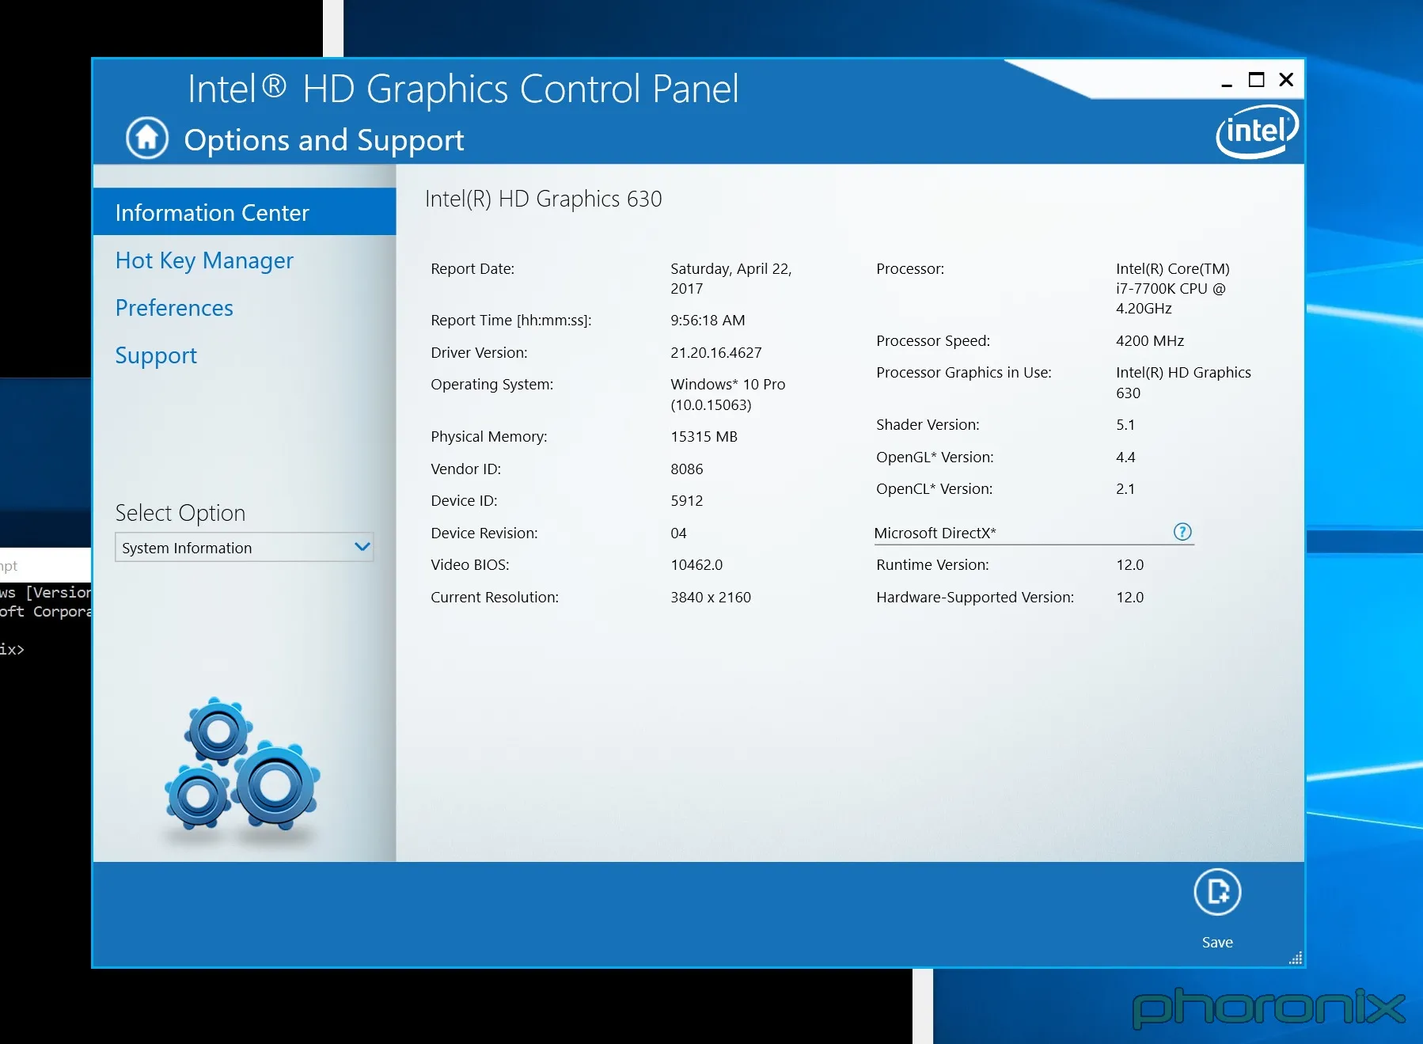
Task: Maximize the Intel Graphics Control Panel window
Action: pos(1256,80)
